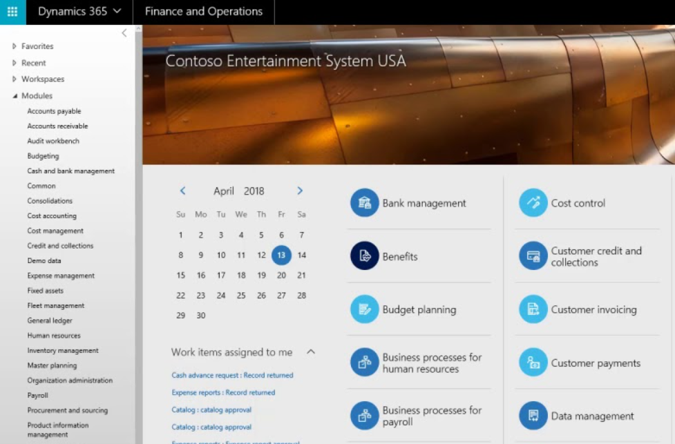Open the Fixed assets module
675x444 pixels.
[45, 291]
